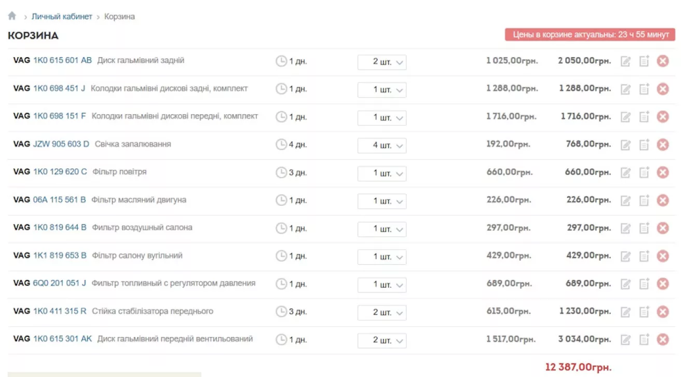Open quantity dropdown for 1K0 615 601 AB
The height and width of the screenshot is (377, 685).
coord(382,62)
